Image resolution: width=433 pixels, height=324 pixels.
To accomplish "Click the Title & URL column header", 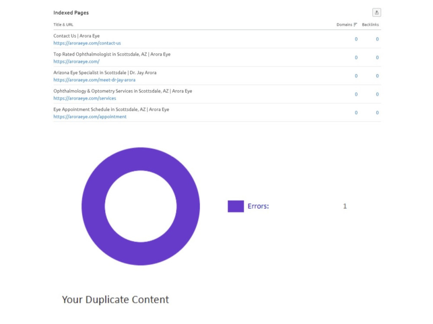I will coord(63,25).
